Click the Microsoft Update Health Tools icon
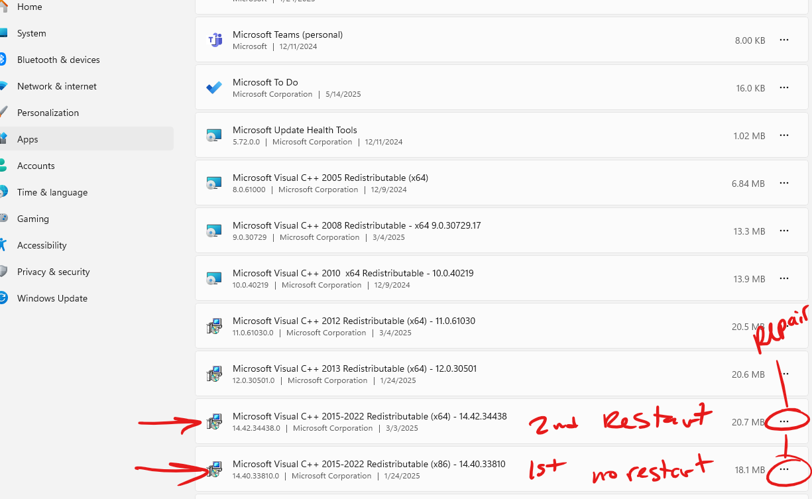The width and height of the screenshot is (812, 499). (215, 135)
